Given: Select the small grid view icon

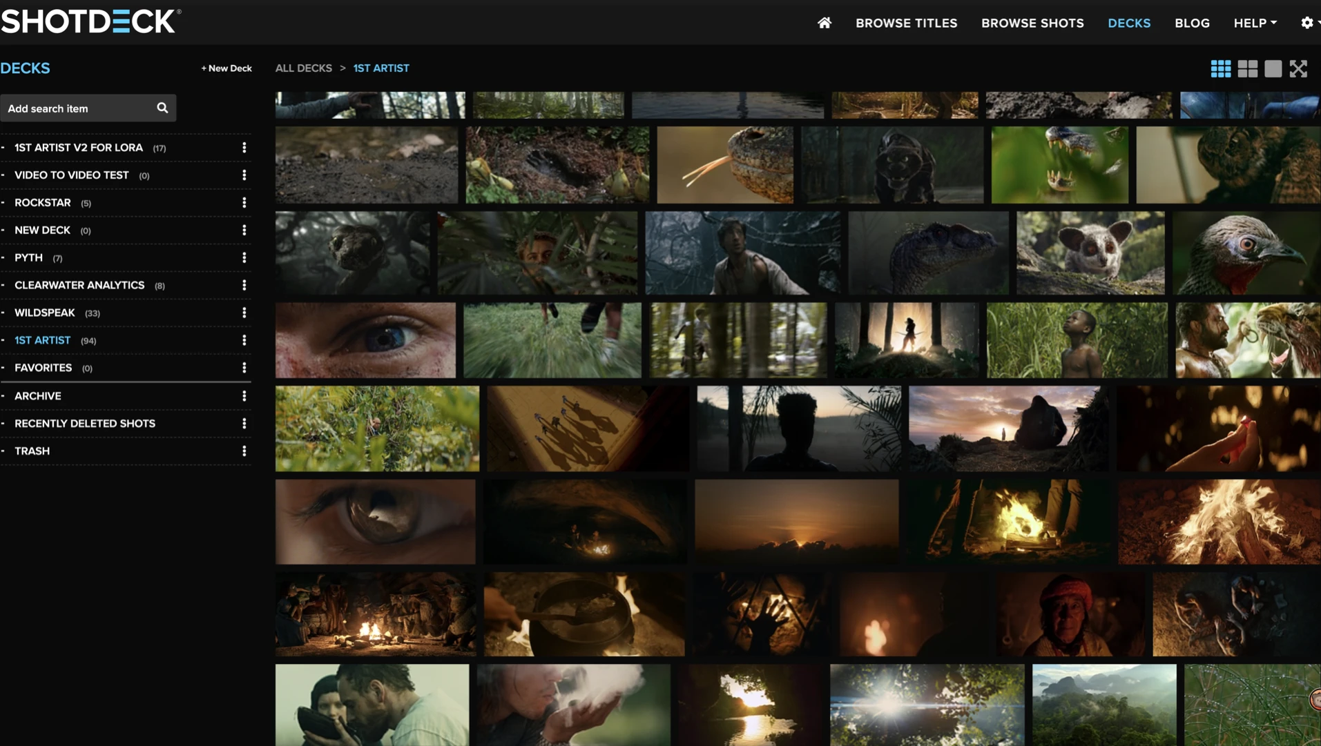Looking at the screenshot, I should 1221,68.
